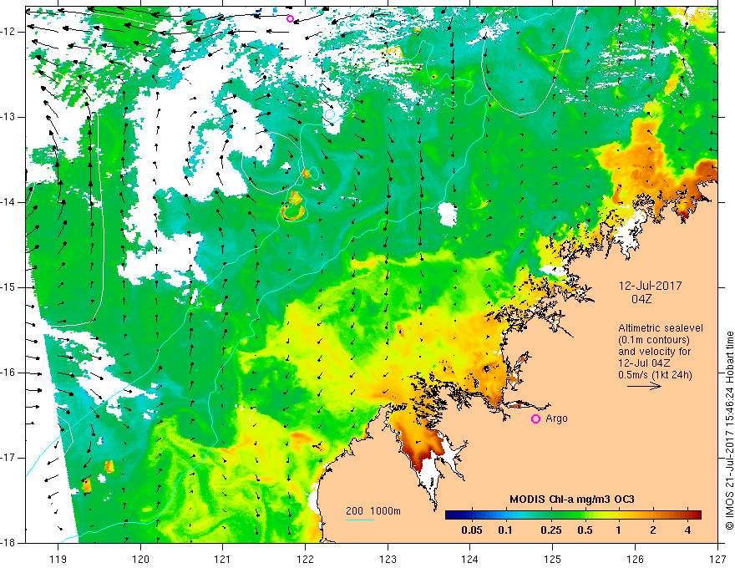
Task: Click longitude axis label '120'
Action: coord(140,559)
